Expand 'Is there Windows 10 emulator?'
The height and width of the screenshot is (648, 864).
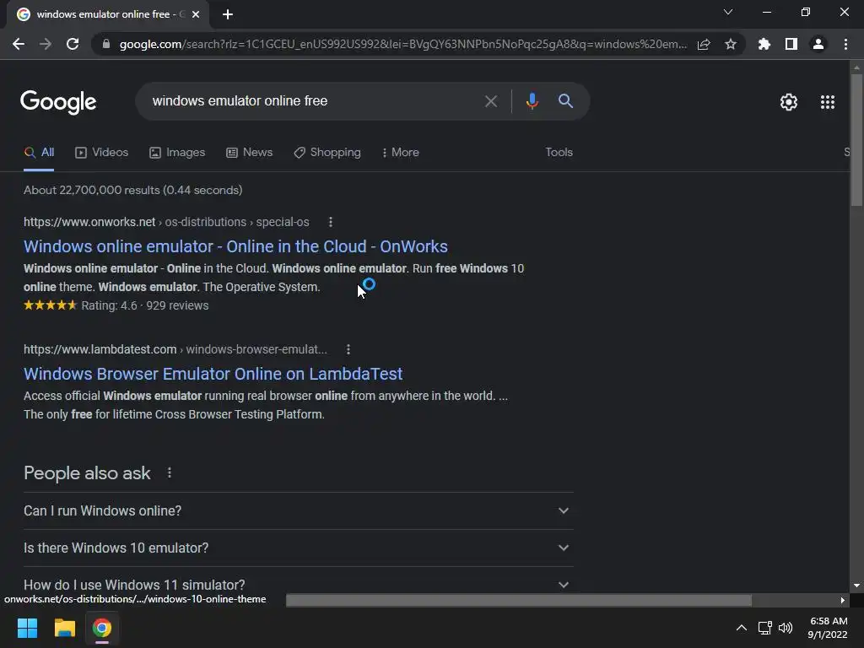(x=298, y=548)
